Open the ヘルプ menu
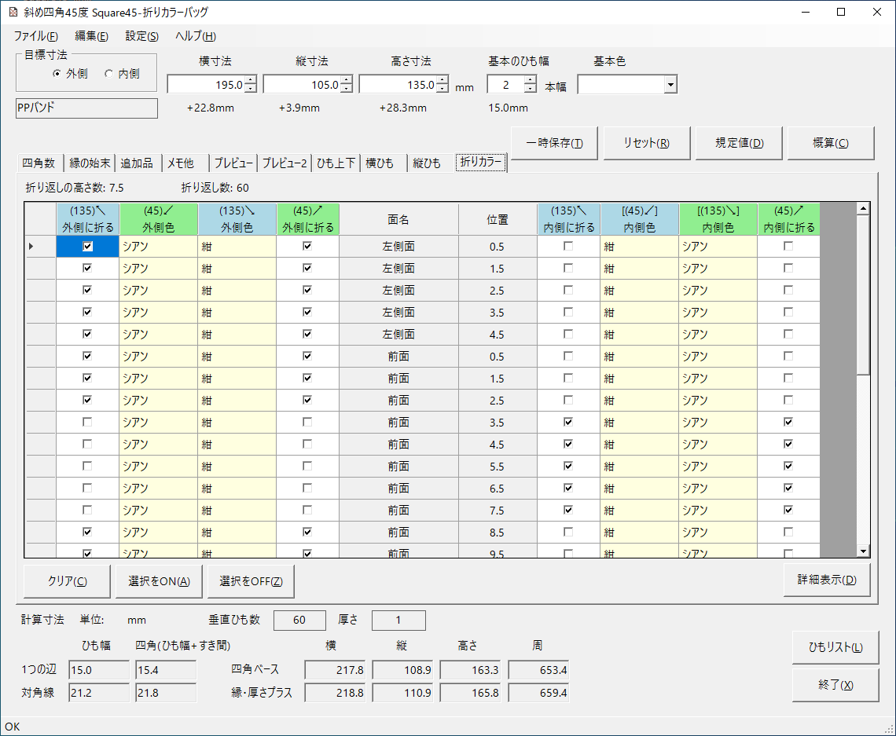The image size is (896, 736). (x=196, y=36)
